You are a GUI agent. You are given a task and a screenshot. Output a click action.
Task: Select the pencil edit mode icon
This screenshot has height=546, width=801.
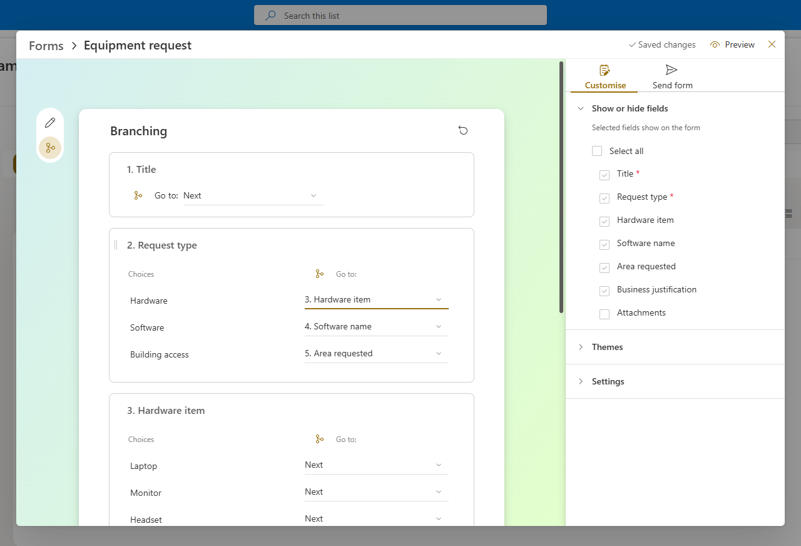[x=50, y=123]
